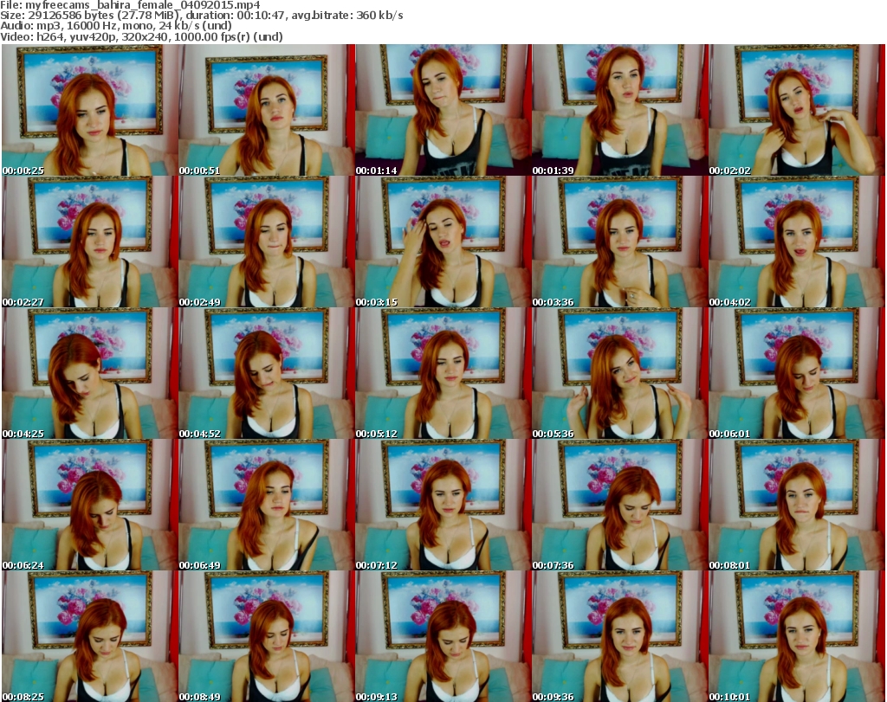The width and height of the screenshot is (887, 702).
Task: Select the thumbnail stamped 00:00:25
Action: pos(90,110)
